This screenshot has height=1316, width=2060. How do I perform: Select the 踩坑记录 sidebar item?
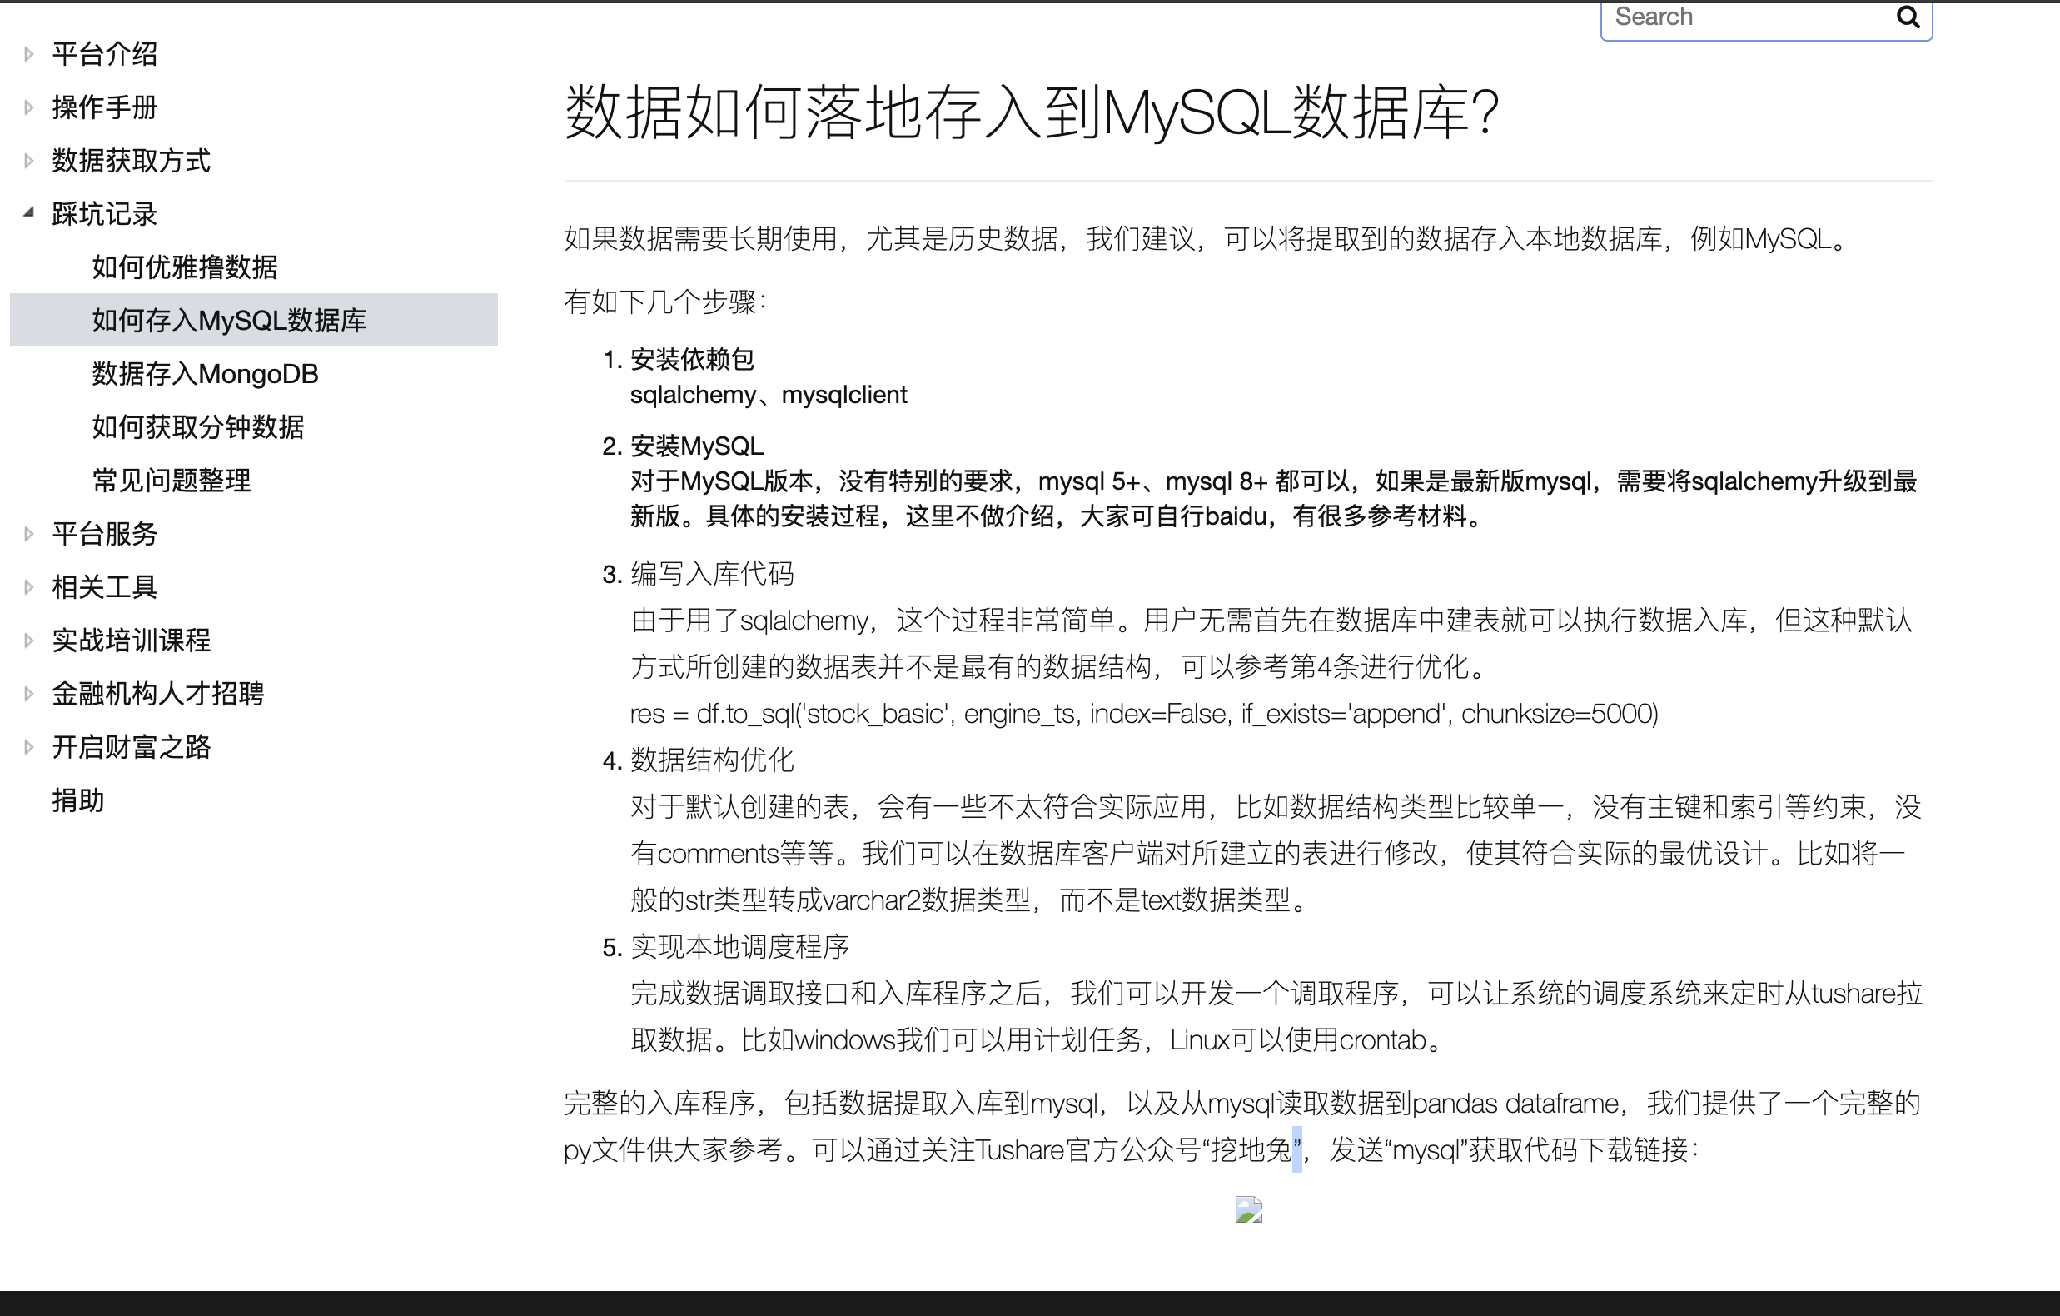104,214
